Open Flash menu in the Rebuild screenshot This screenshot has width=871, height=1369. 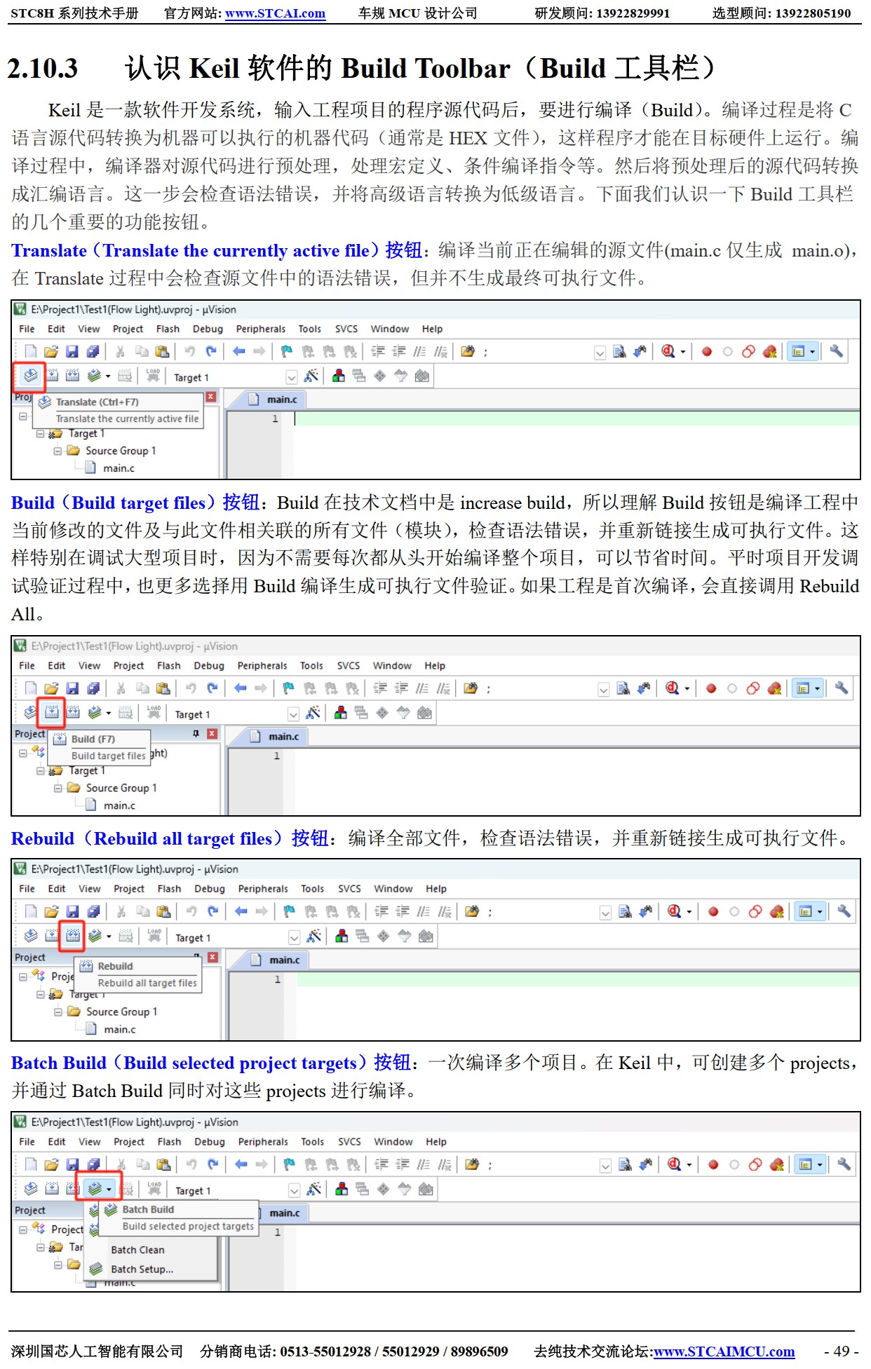[169, 889]
